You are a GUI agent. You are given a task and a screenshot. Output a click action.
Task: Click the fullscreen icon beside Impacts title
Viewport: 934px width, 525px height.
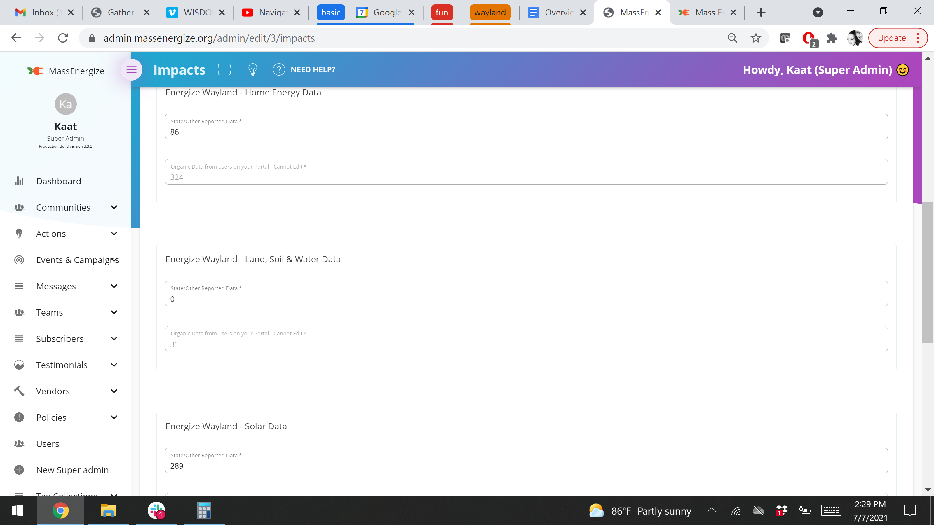tap(224, 70)
